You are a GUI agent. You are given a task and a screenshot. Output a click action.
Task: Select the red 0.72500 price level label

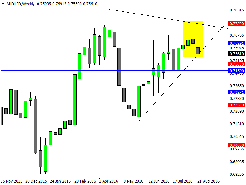(x=237, y=105)
